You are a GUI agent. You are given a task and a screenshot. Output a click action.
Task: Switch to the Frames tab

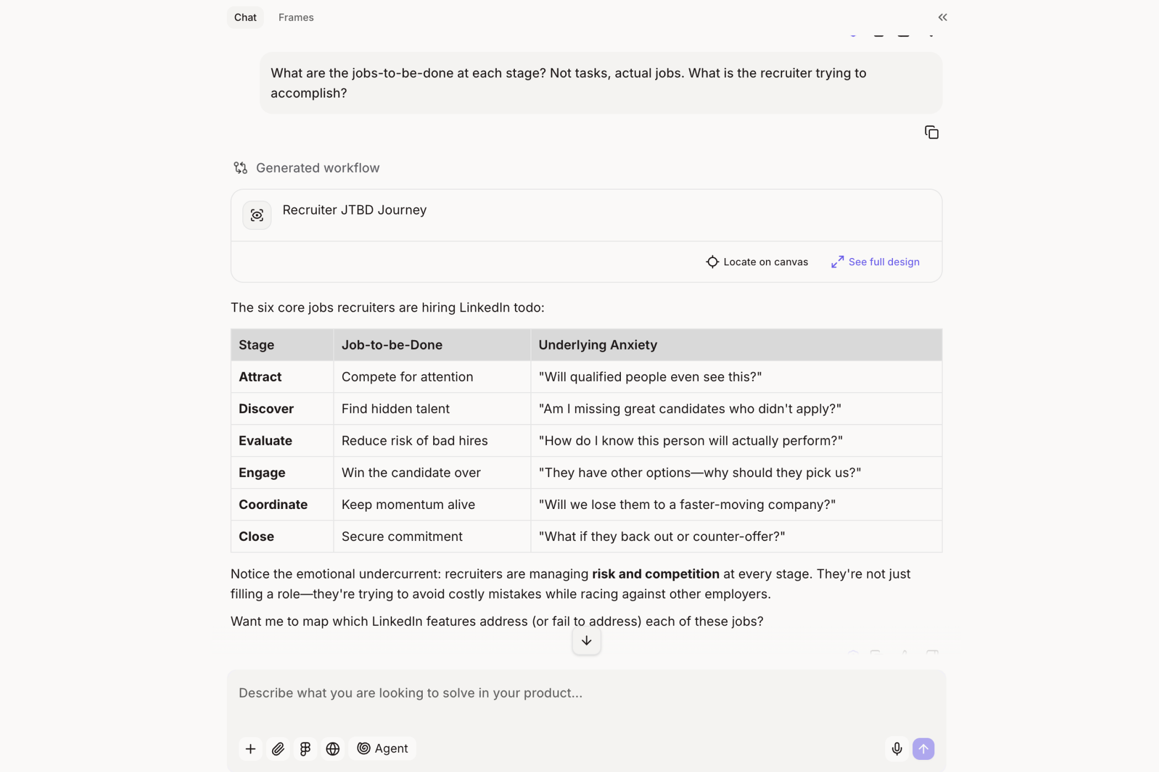296,17
